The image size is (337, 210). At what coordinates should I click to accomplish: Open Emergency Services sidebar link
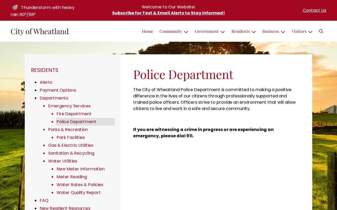click(x=69, y=106)
